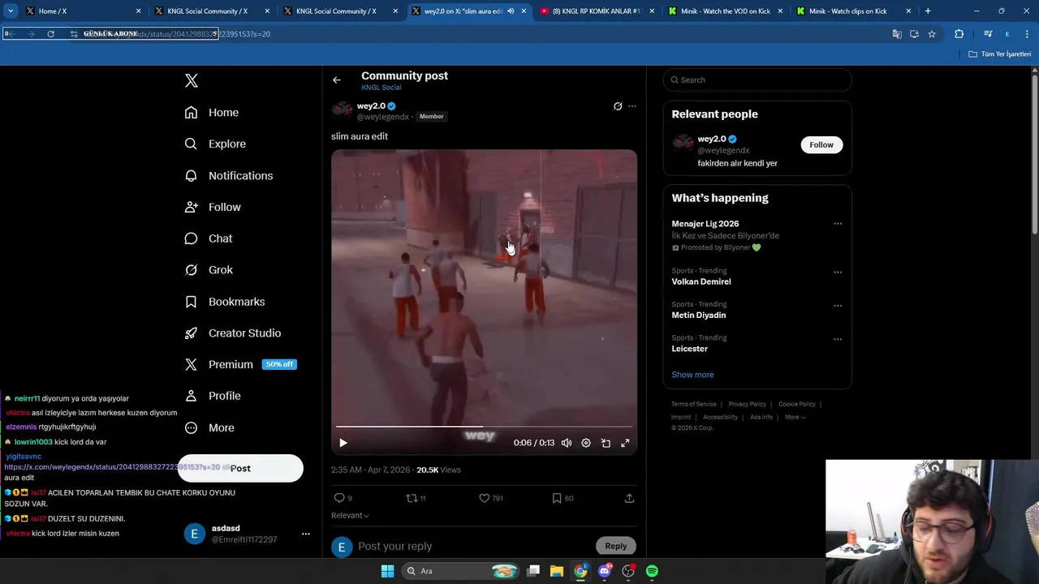This screenshot has width=1039, height=584.
Task: Open Chat from the sidebar
Action: [209, 238]
